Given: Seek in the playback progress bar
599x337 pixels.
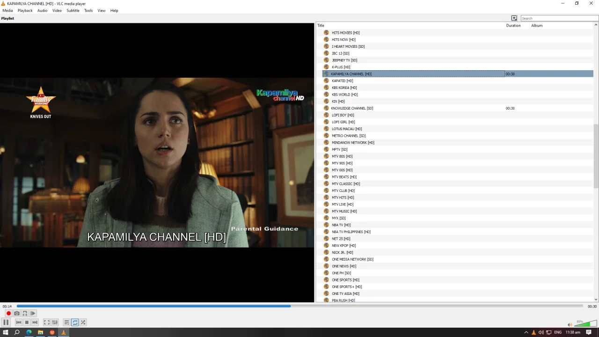Looking at the screenshot, I should (299, 306).
